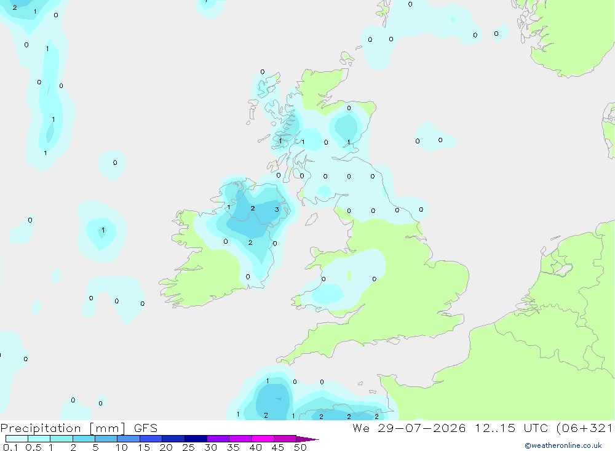Viewport: 615px width, 451px height.
Task: Click the '0.1' legend scale label
Action: tap(10, 447)
